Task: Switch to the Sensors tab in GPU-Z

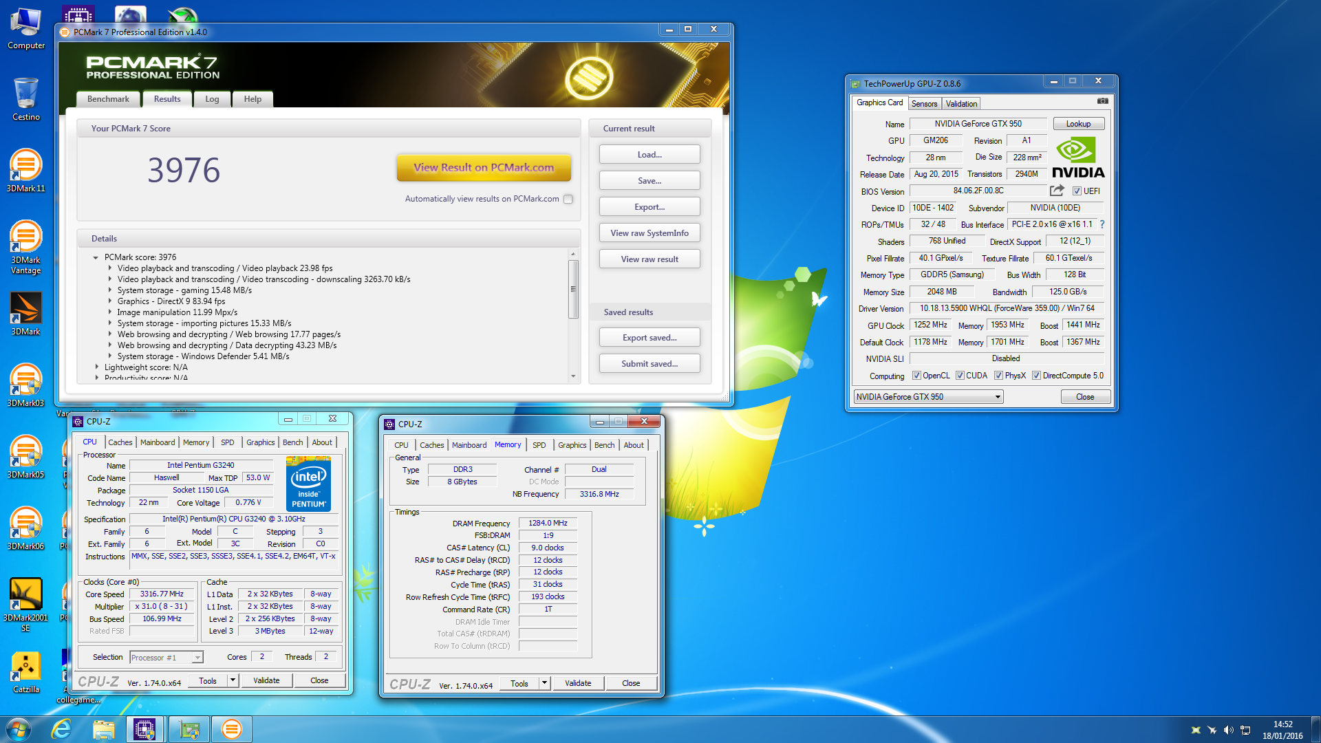Action: click(x=924, y=104)
